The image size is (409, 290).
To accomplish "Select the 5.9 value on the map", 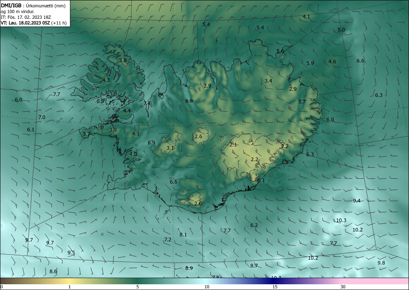I will click(310, 63).
